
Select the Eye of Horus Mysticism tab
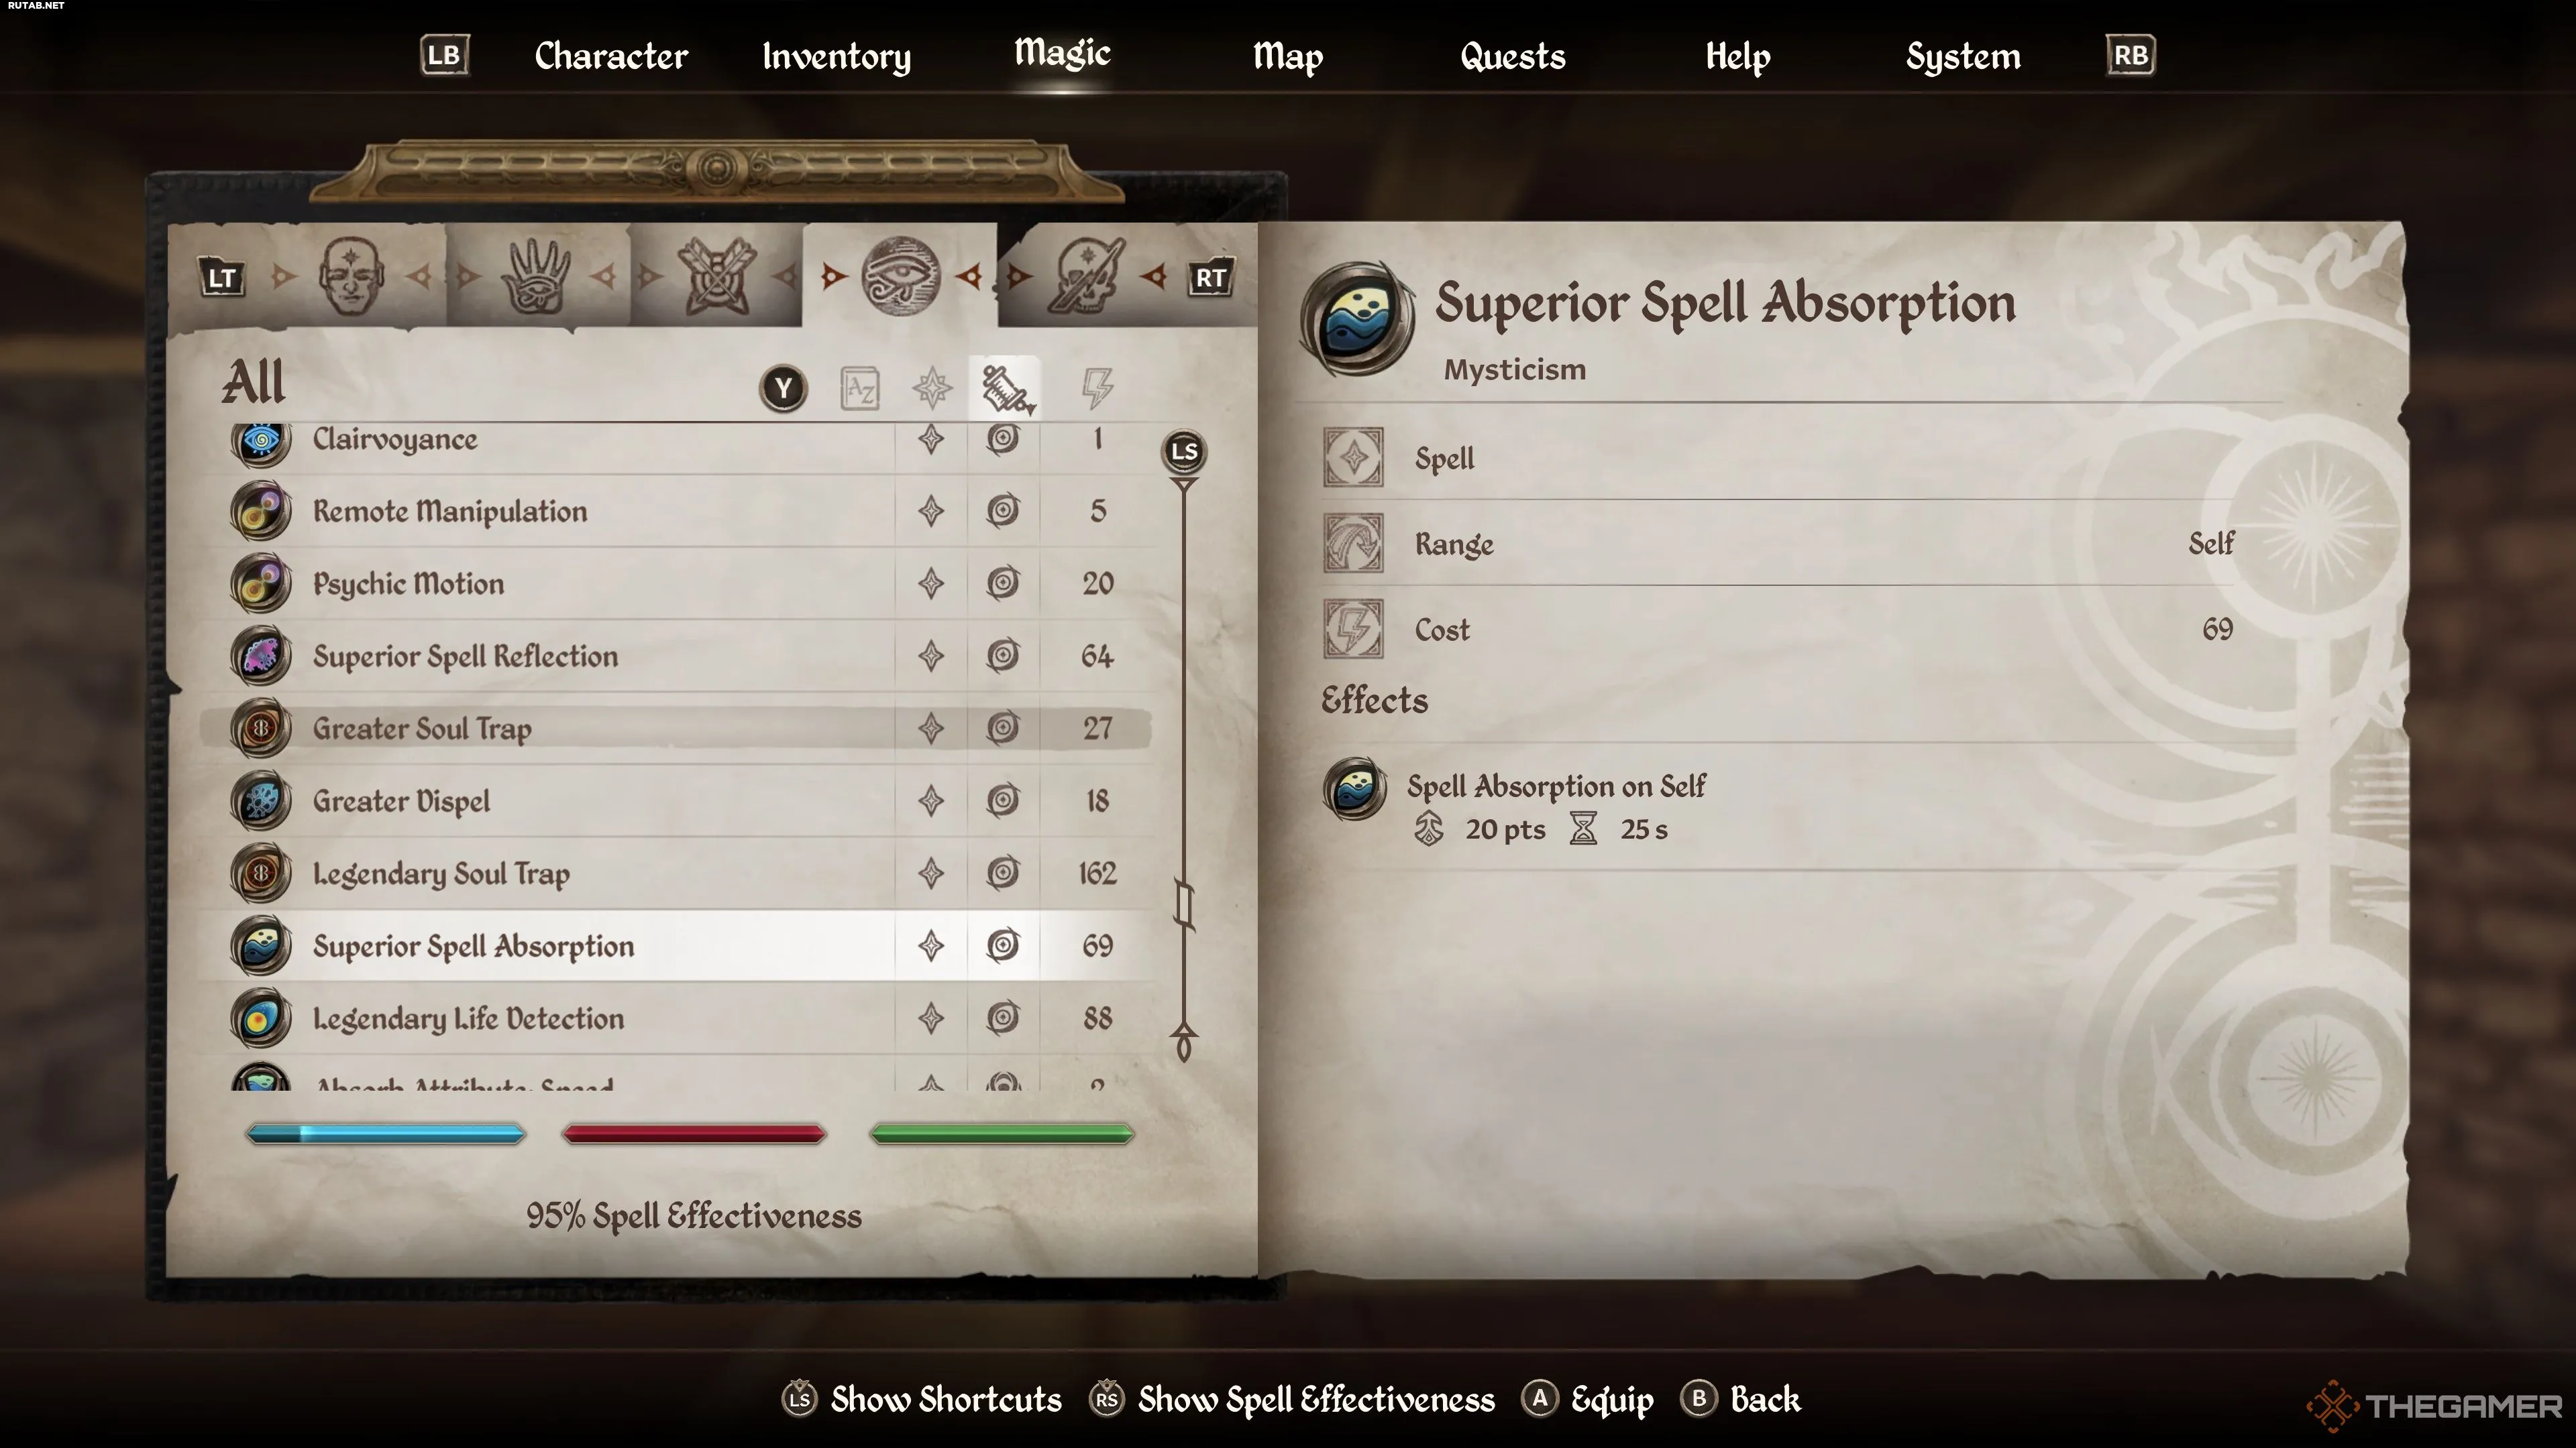[900, 276]
